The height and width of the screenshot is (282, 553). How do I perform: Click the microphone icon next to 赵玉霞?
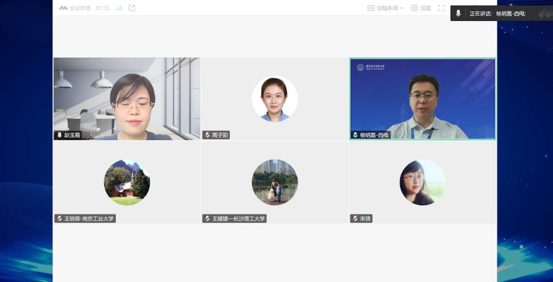pos(59,135)
